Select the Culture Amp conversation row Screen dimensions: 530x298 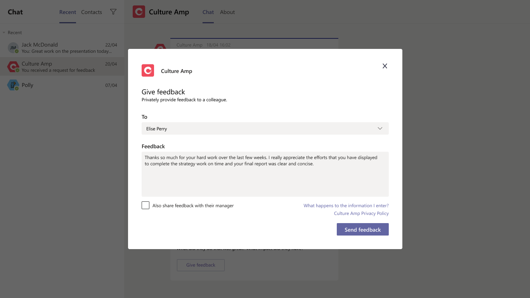(62, 67)
